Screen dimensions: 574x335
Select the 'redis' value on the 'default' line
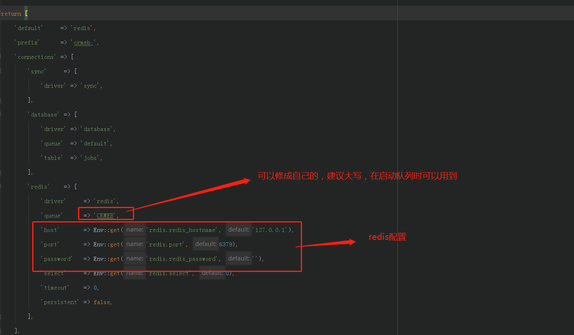(82, 28)
